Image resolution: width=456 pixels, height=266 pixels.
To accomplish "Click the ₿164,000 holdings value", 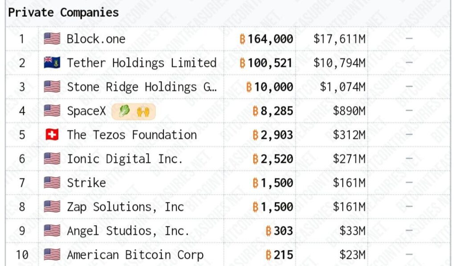I will 266,39.
